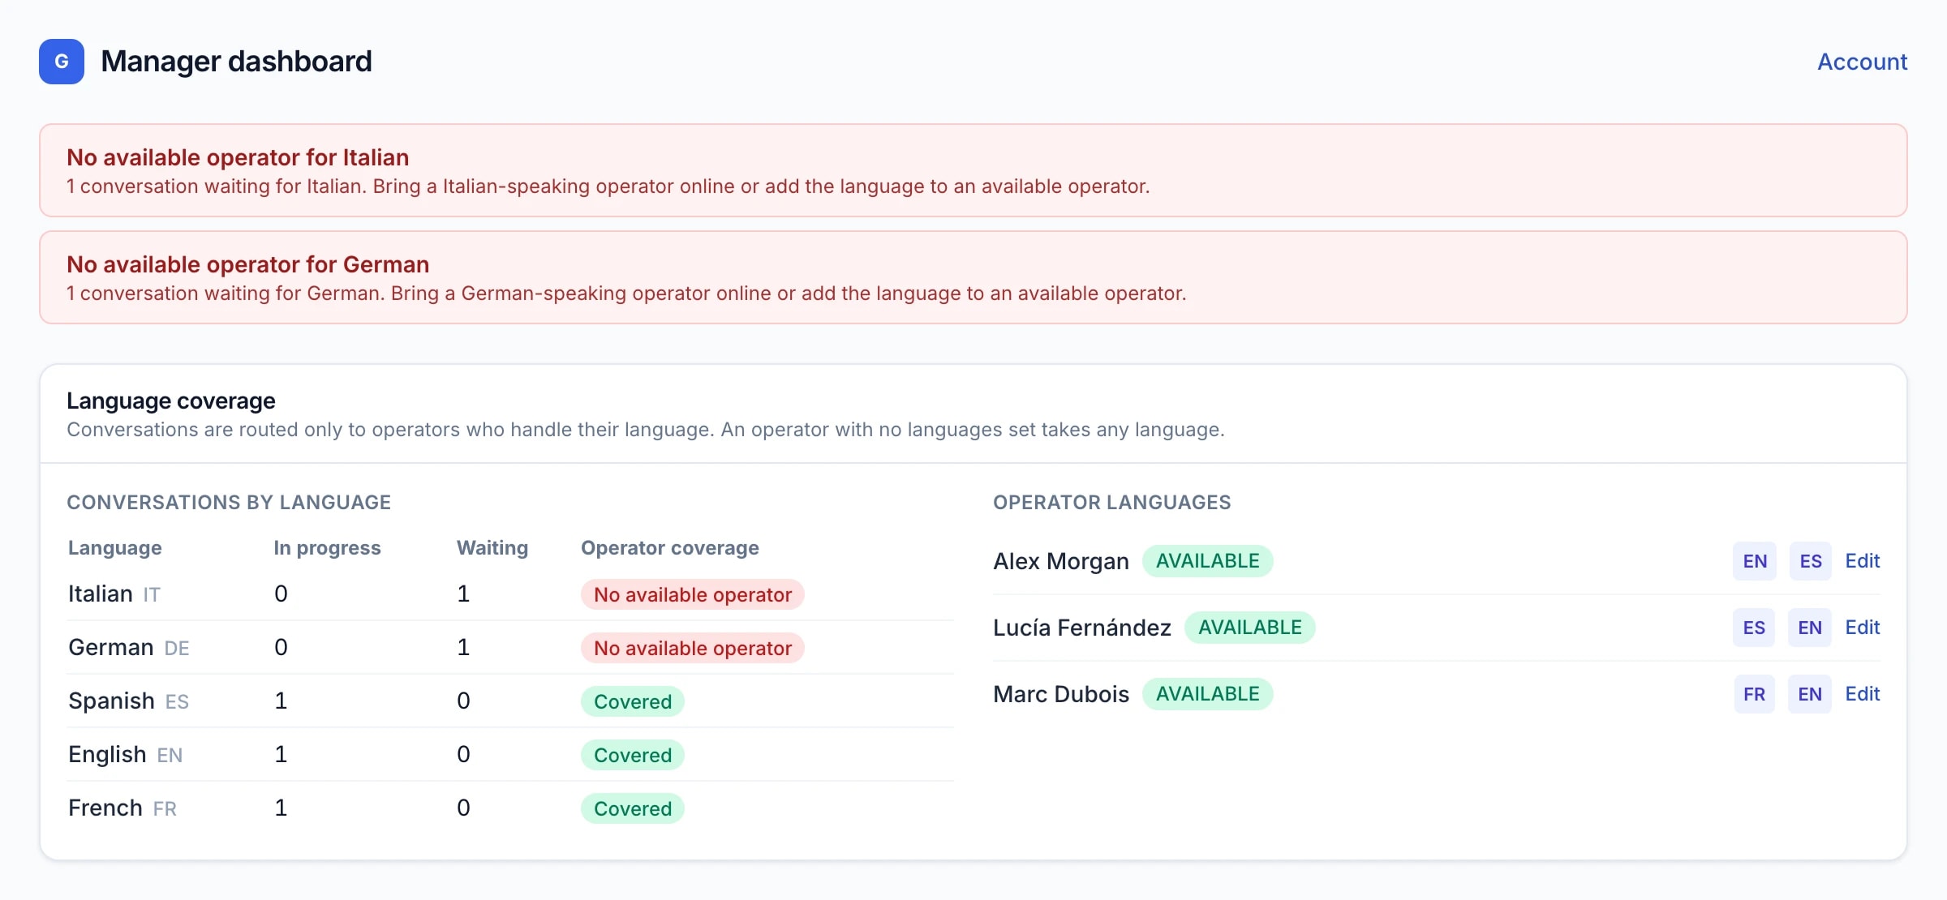The height and width of the screenshot is (900, 1947).
Task: Open the Account link
Action: [1862, 62]
